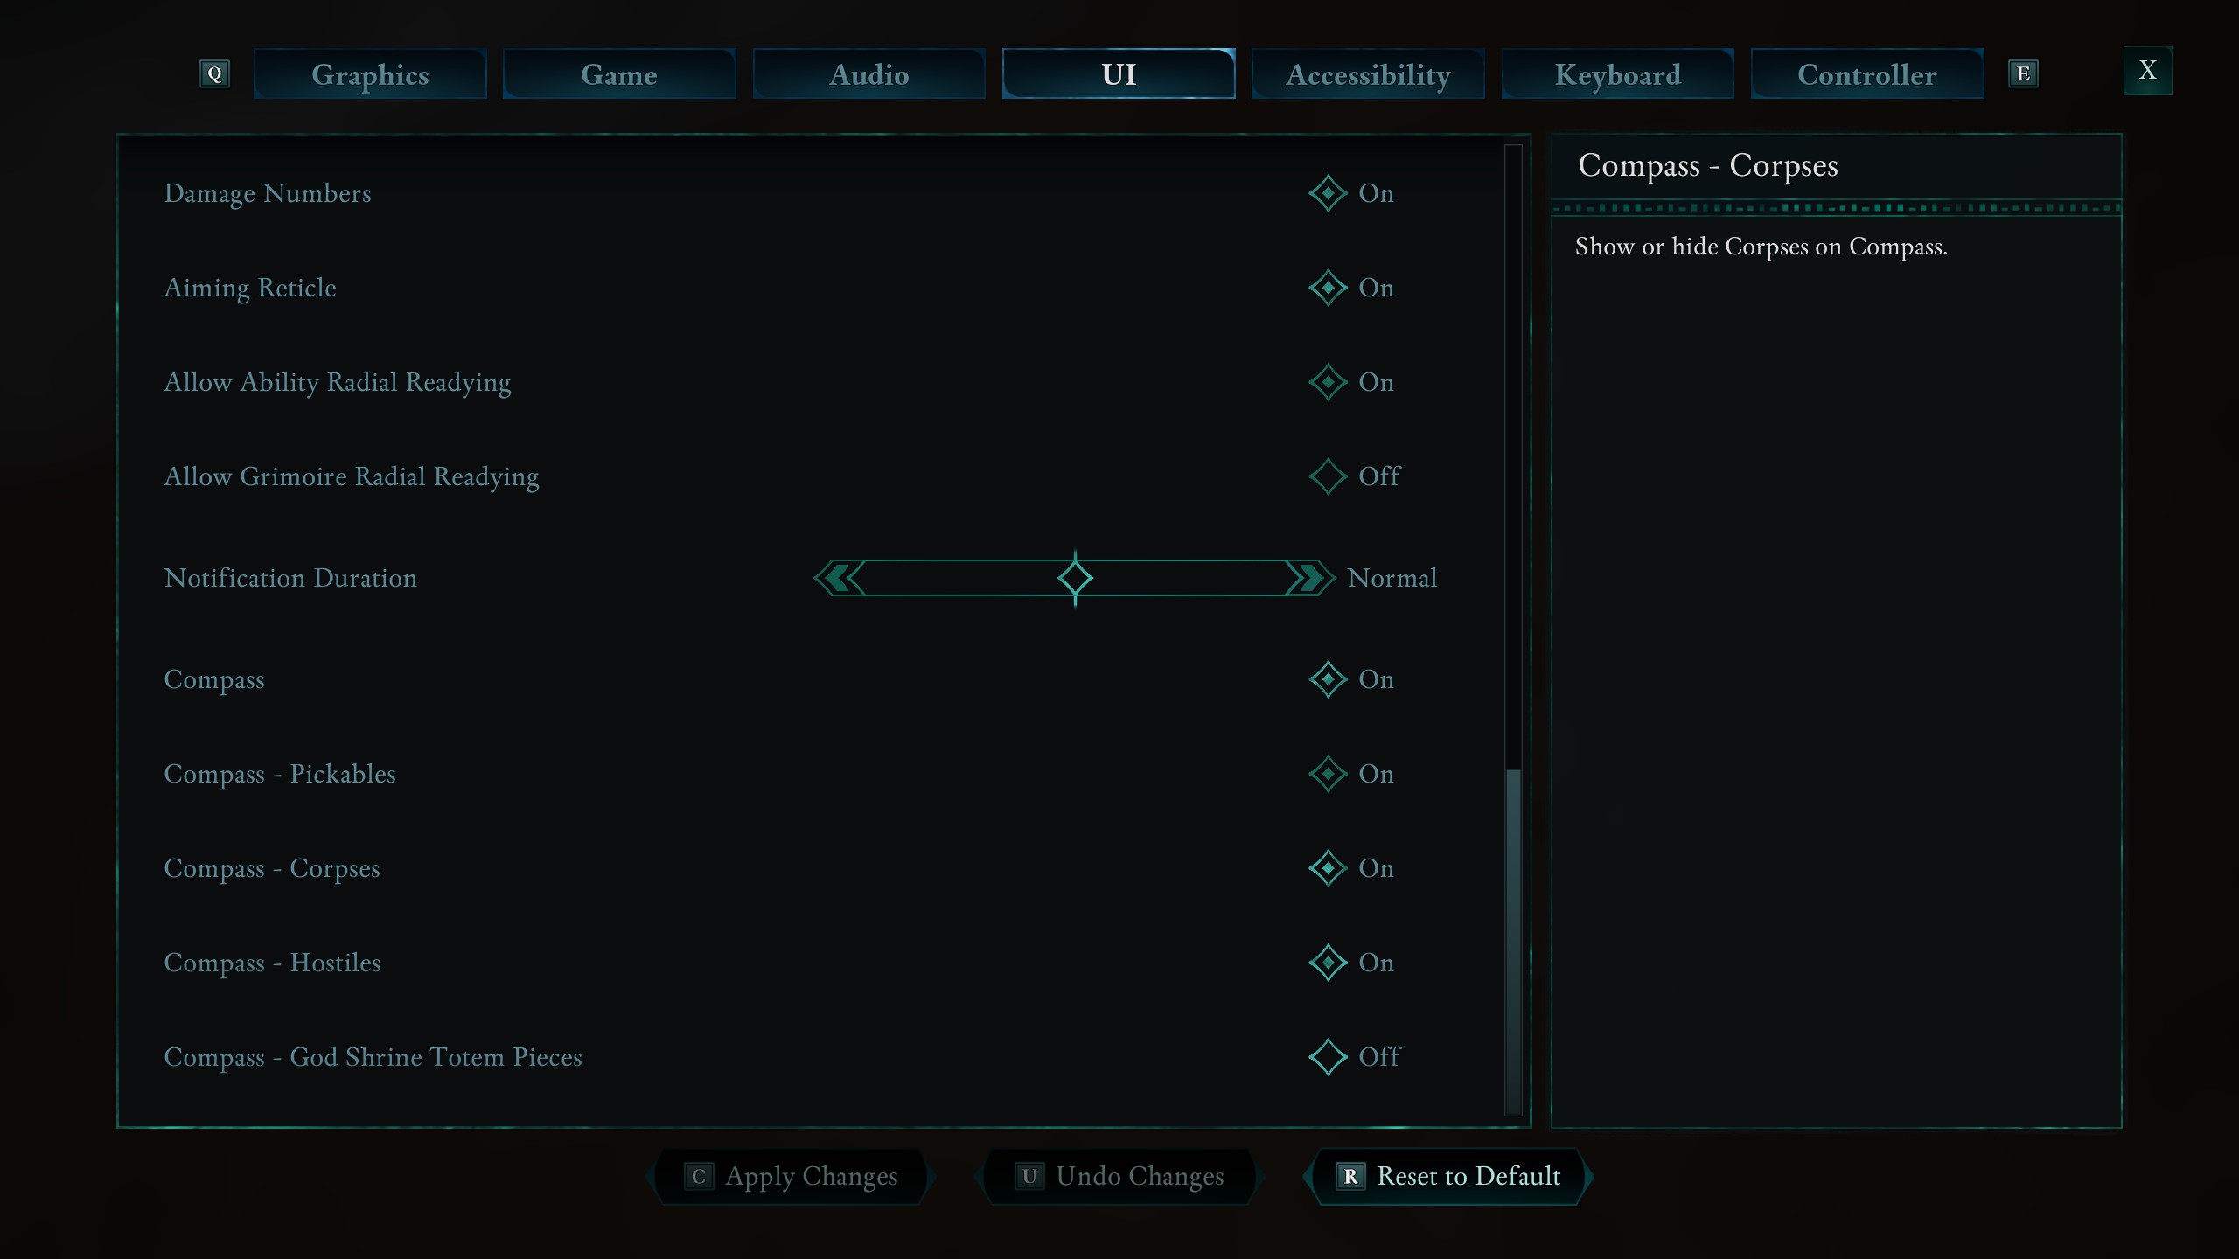
Task: Click the filled diamond icon for Allow Ability Radial Readying
Action: [x=1326, y=381]
